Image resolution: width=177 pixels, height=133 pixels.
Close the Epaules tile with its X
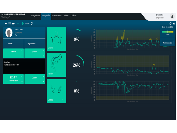click(x=43, y=50)
